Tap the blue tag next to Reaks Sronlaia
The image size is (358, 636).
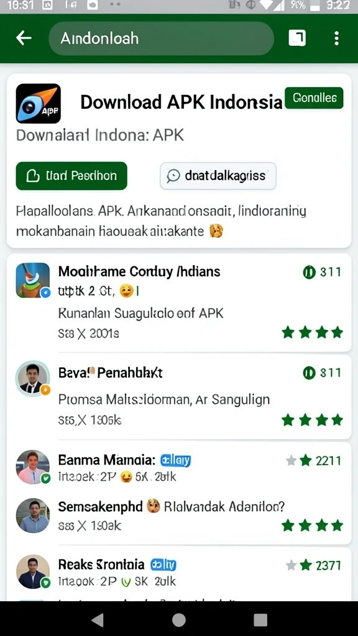(163, 564)
